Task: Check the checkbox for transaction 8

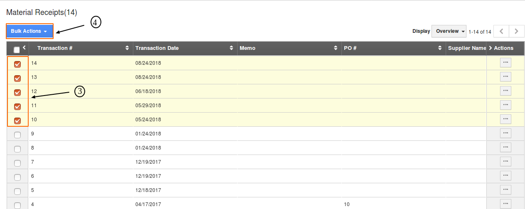Action: [17, 149]
